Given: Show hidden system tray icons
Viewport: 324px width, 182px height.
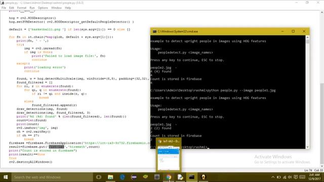Looking at the screenshot, I should click(273, 177).
